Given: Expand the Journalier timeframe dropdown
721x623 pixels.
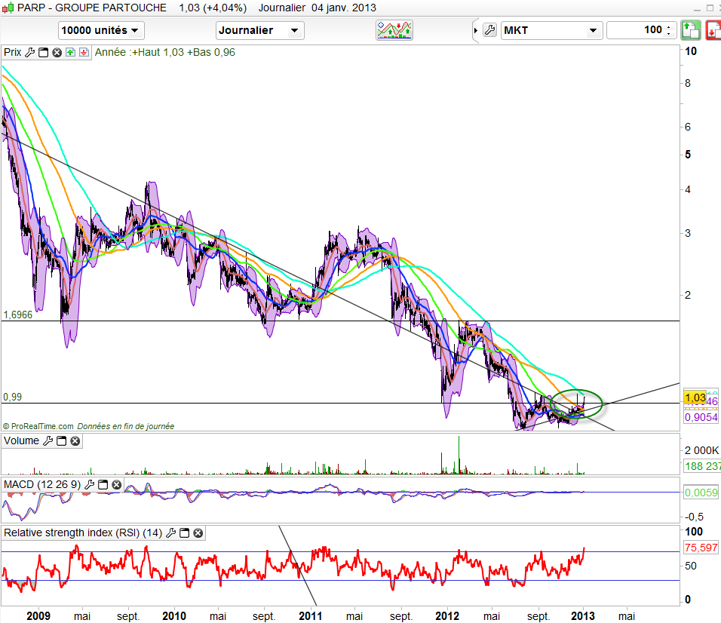Looking at the screenshot, I should click(x=259, y=30).
